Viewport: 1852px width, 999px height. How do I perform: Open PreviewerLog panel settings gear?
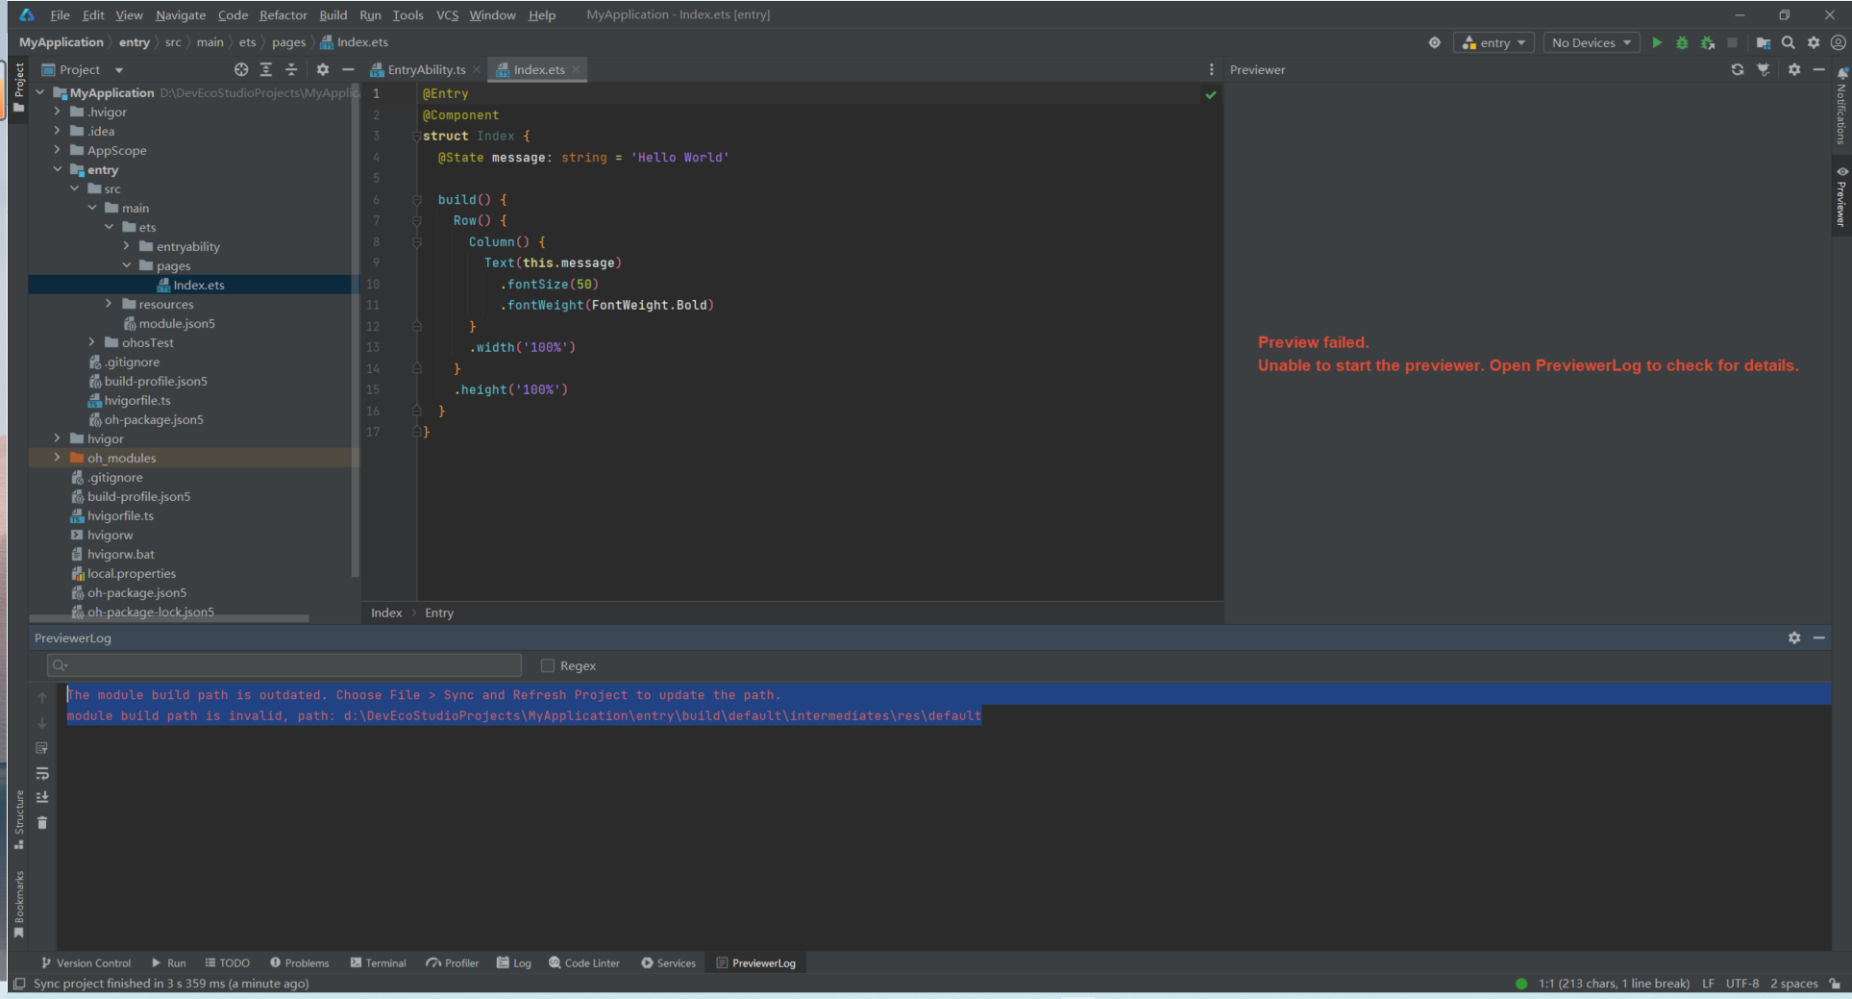1794,637
